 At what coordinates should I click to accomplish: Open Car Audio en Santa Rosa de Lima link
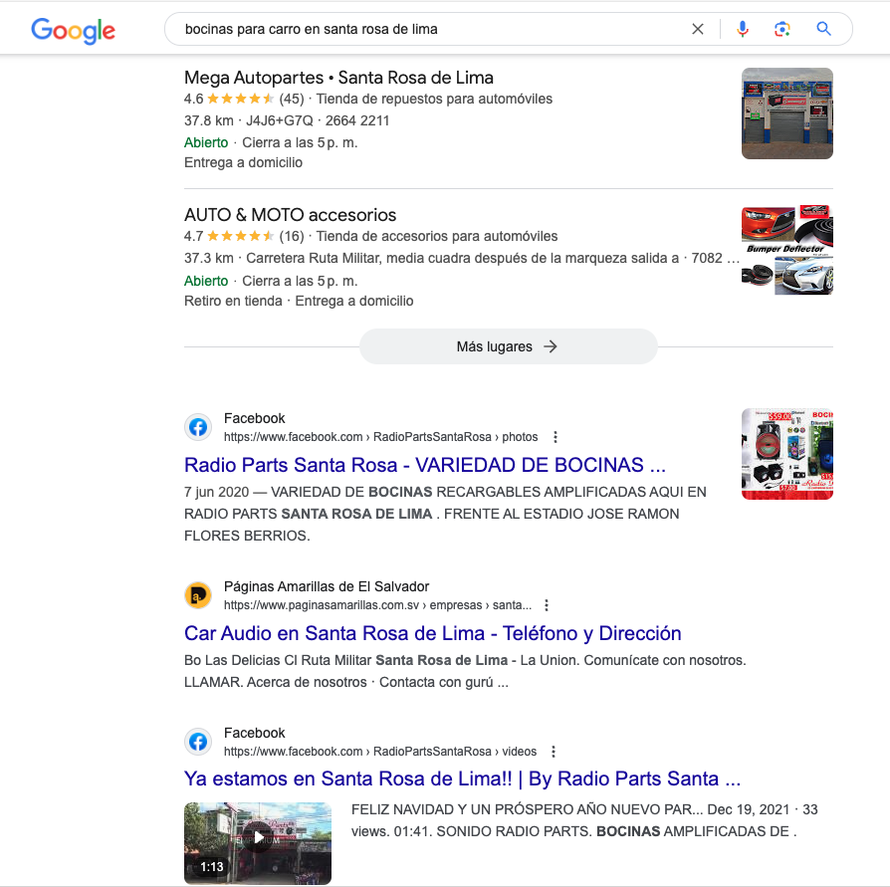pyautogui.click(x=432, y=633)
